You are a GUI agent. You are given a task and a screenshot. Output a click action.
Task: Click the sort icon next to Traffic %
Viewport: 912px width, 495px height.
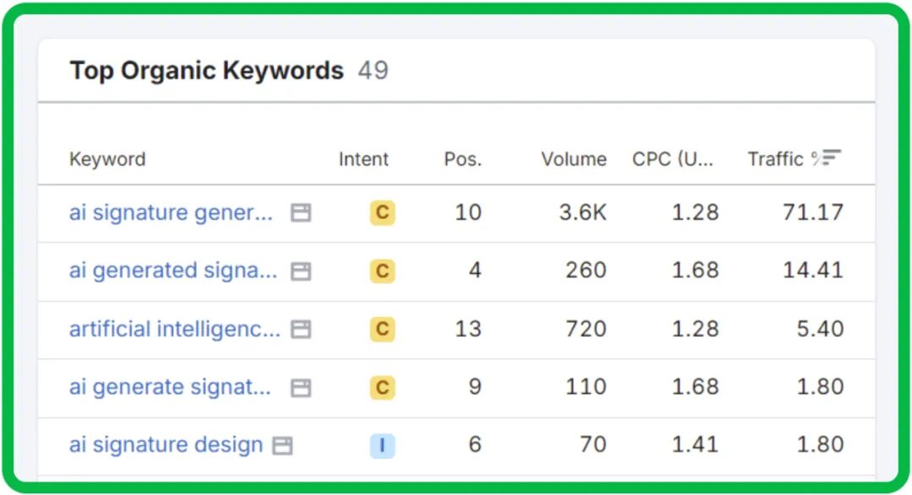click(x=832, y=158)
